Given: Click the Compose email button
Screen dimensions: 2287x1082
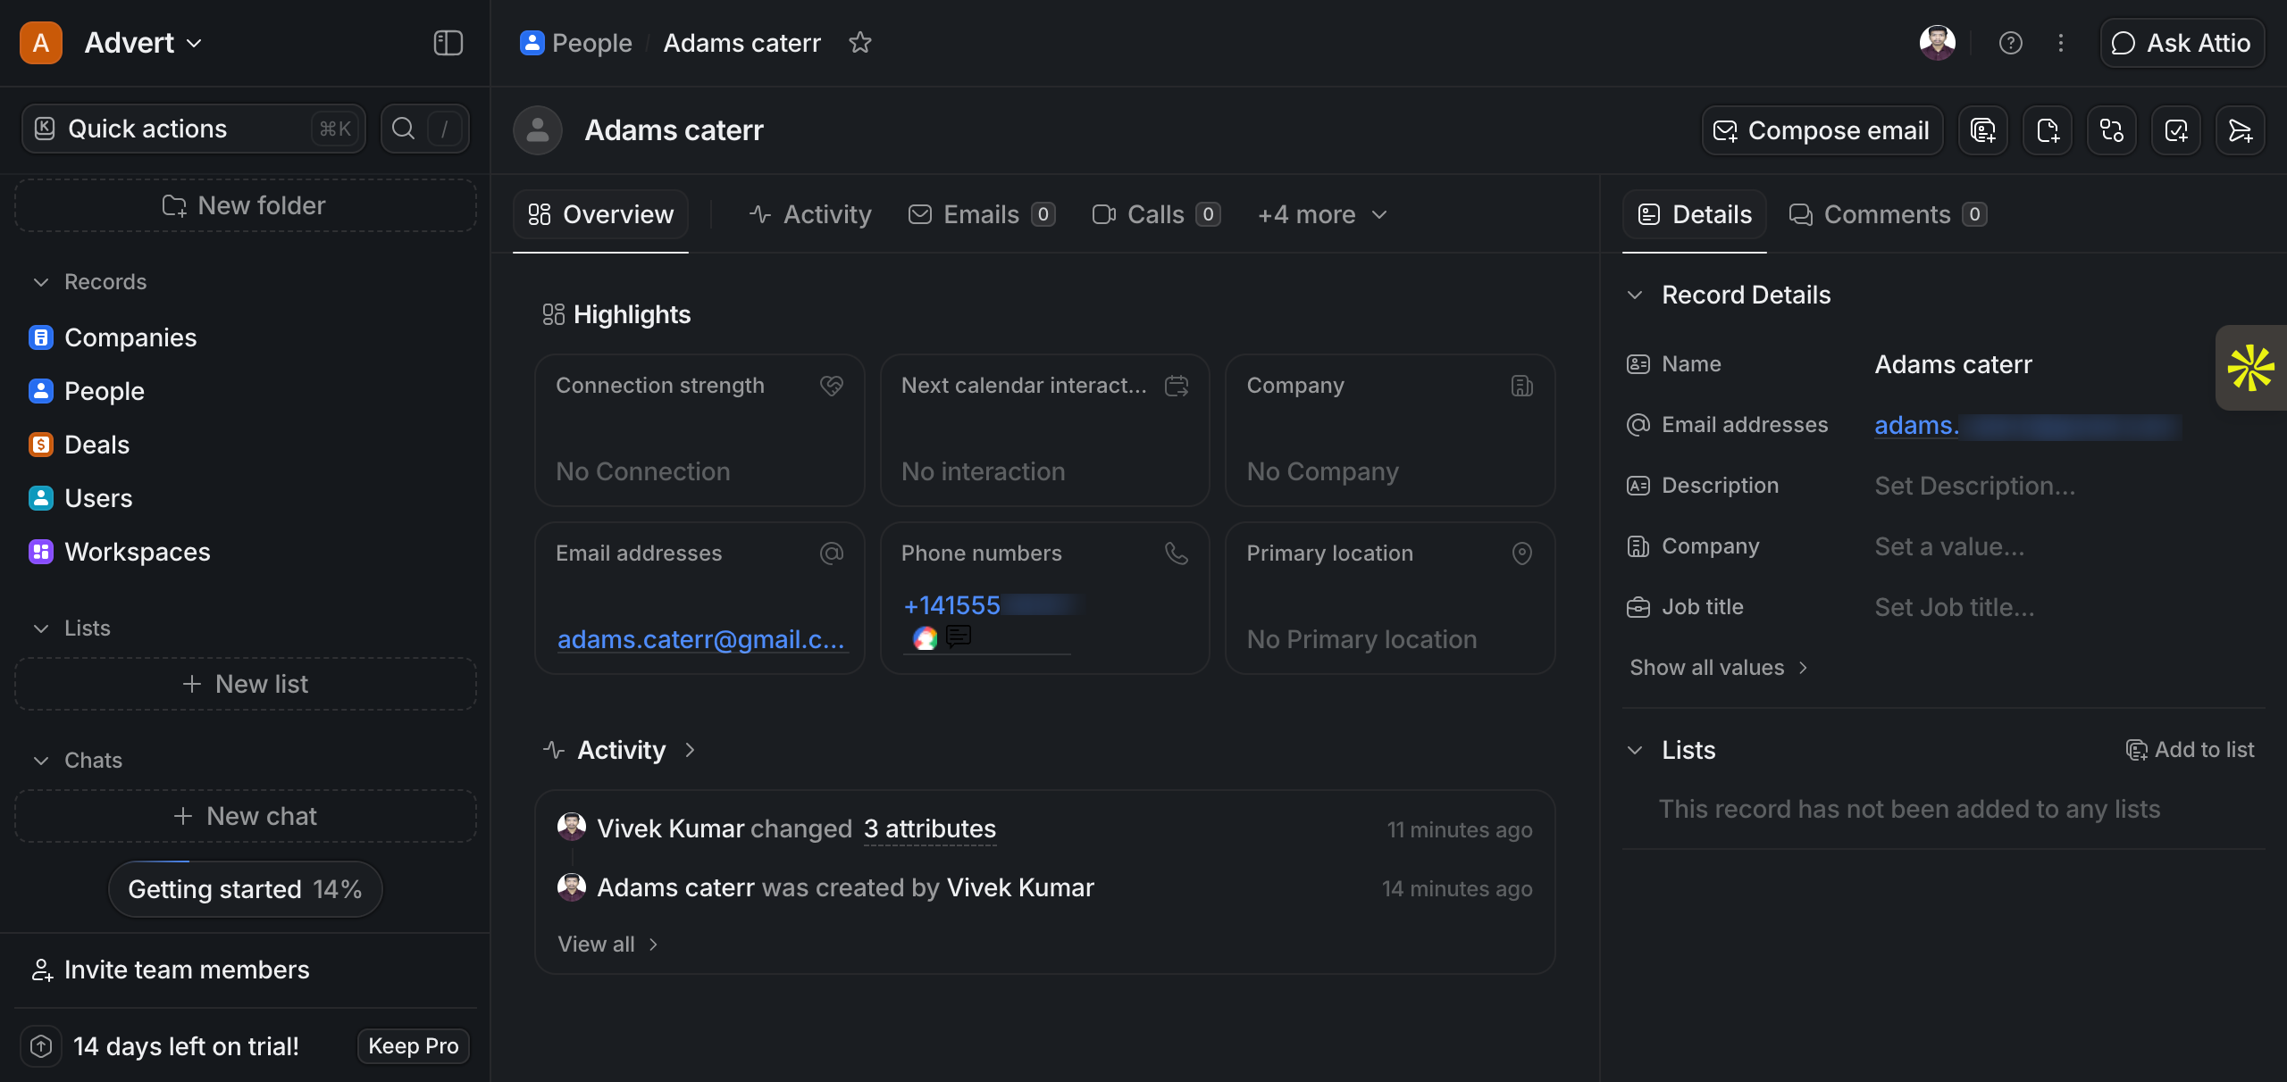Looking at the screenshot, I should (1822, 130).
